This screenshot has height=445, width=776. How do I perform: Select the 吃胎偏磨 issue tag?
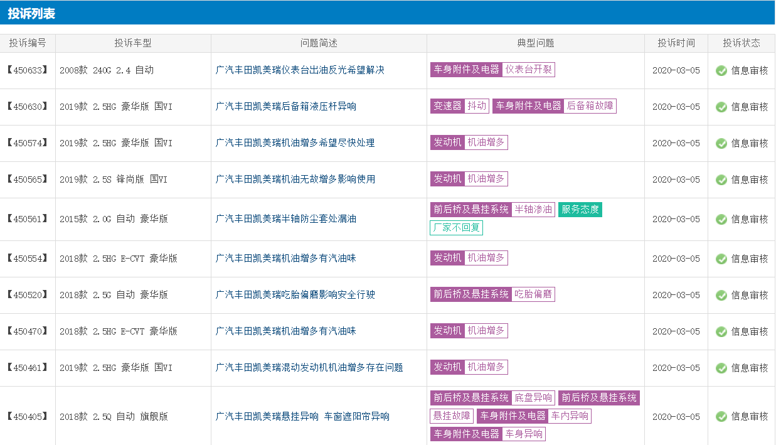point(533,294)
